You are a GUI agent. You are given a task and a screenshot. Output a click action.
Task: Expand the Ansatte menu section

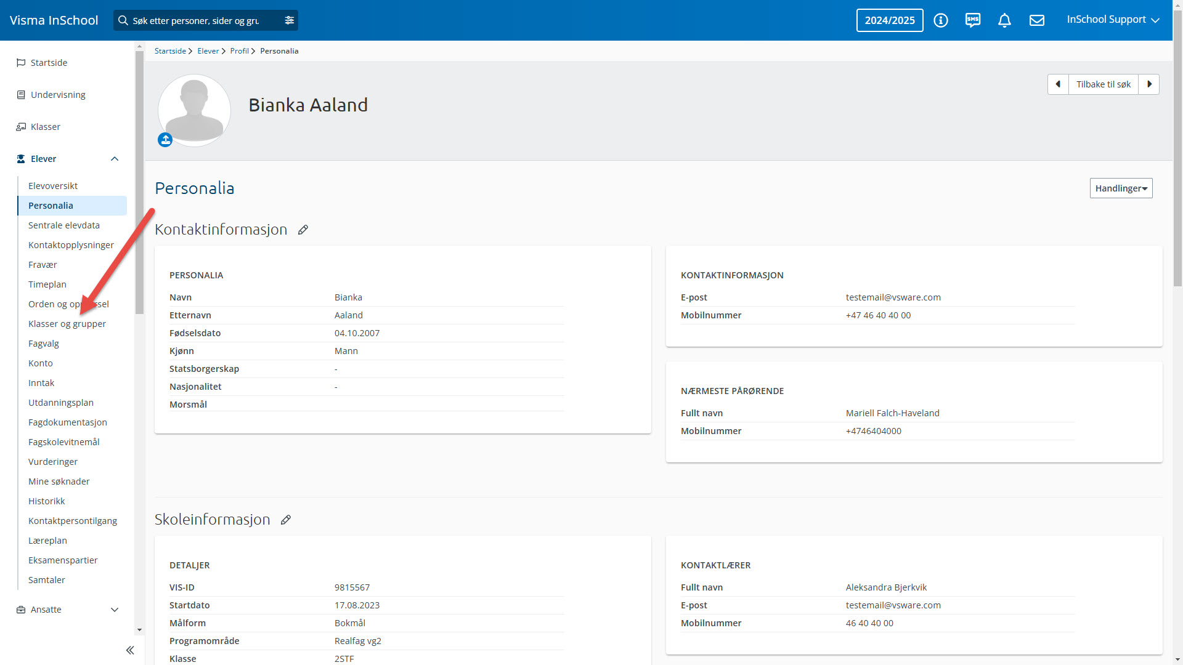pyautogui.click(x=115, y=610)
